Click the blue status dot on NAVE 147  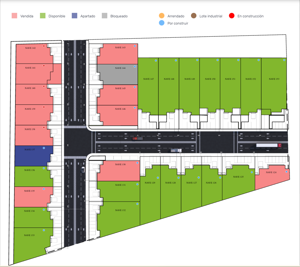[x=156, y=61]
